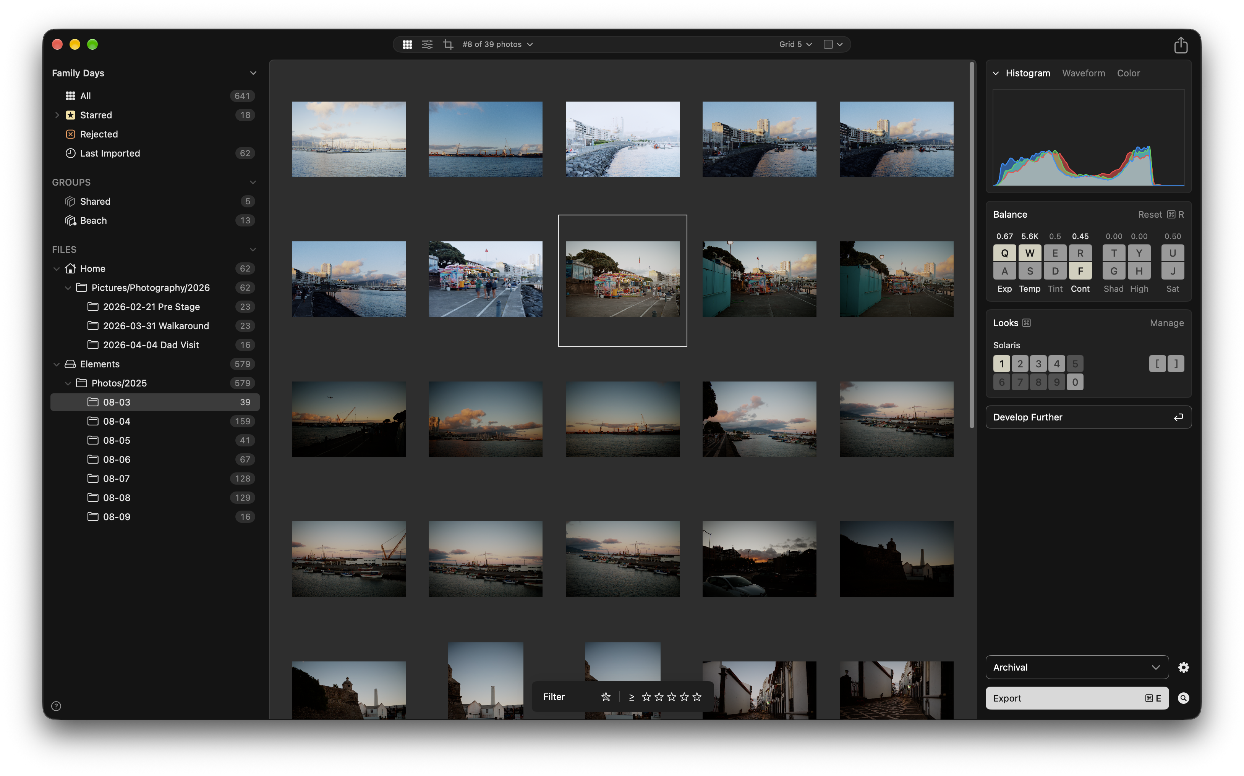Open the Archival export preset dropdown
1244x776 pixels.
(x=1077, y=667)
